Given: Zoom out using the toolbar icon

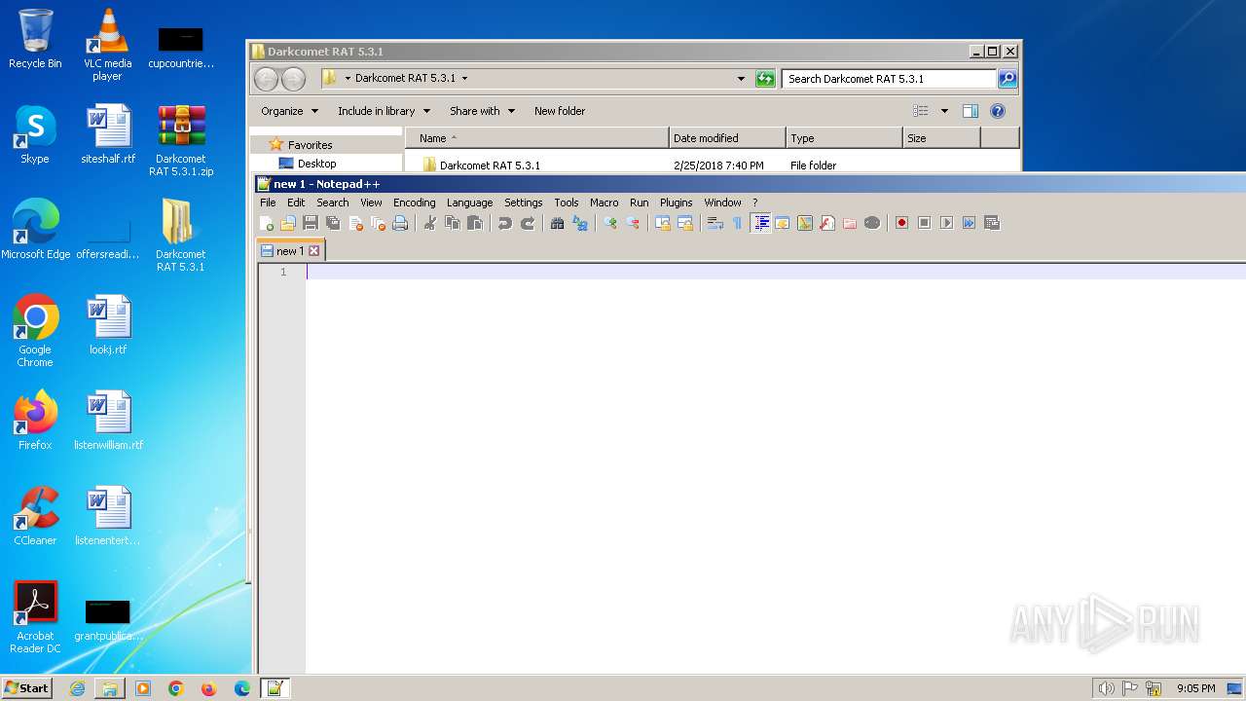Looking at the screenshot, I should pyautogui.click(x=632, y=223).
